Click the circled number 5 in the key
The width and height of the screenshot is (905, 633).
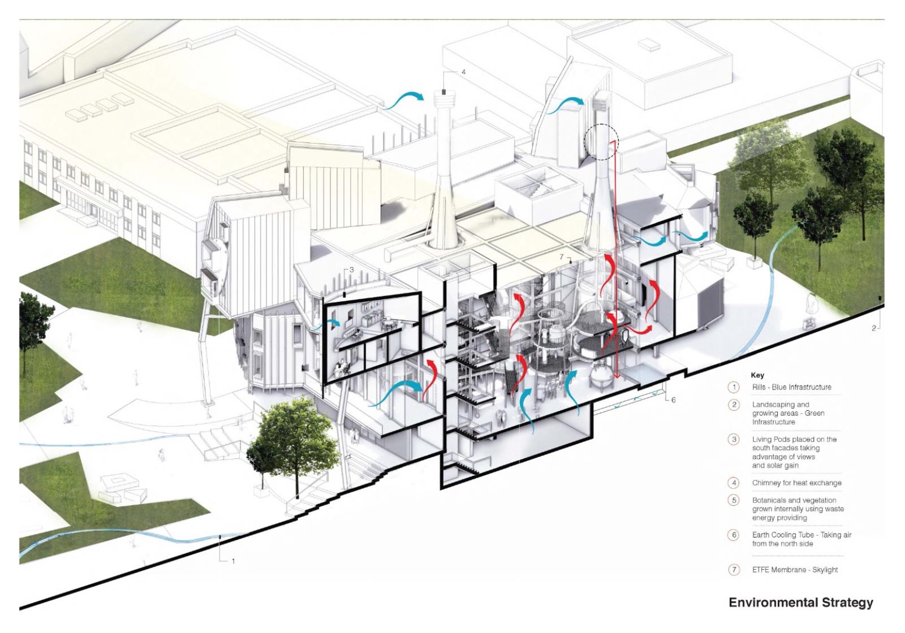(x=734, y=500)
